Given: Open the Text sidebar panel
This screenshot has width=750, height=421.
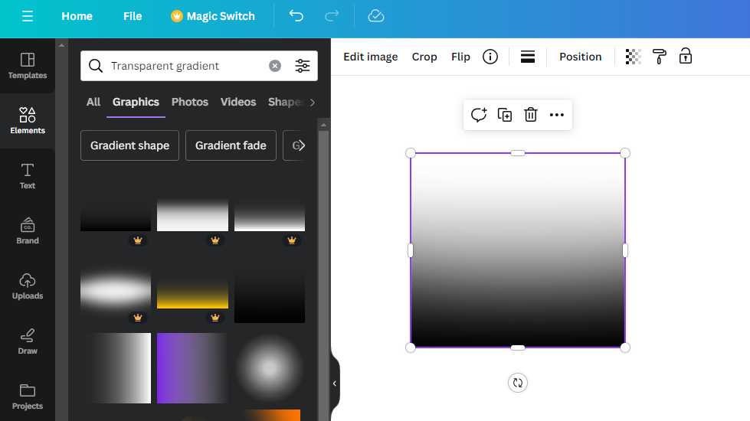Looking at the screenshot, I should (28, 176).
